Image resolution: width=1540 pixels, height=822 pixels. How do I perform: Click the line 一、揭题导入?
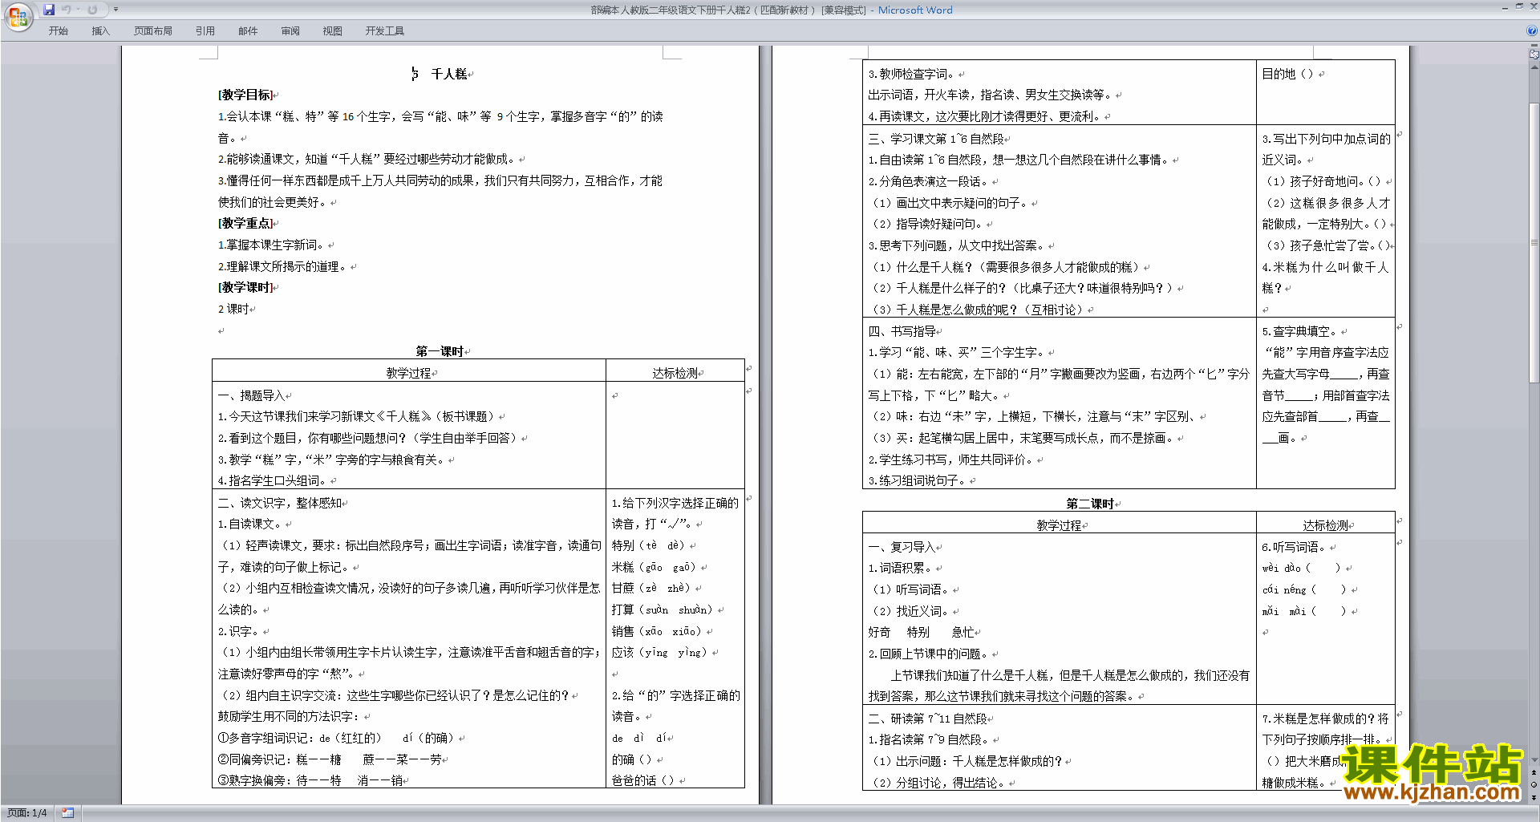coord(251,395)
